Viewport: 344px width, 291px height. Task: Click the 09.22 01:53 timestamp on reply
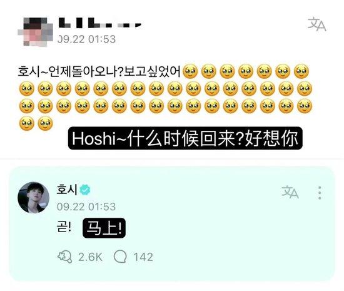86,207
